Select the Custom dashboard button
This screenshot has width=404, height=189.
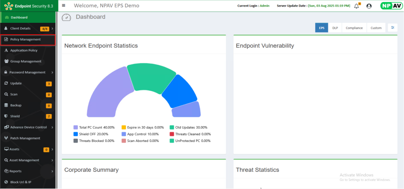coord(376,28)
